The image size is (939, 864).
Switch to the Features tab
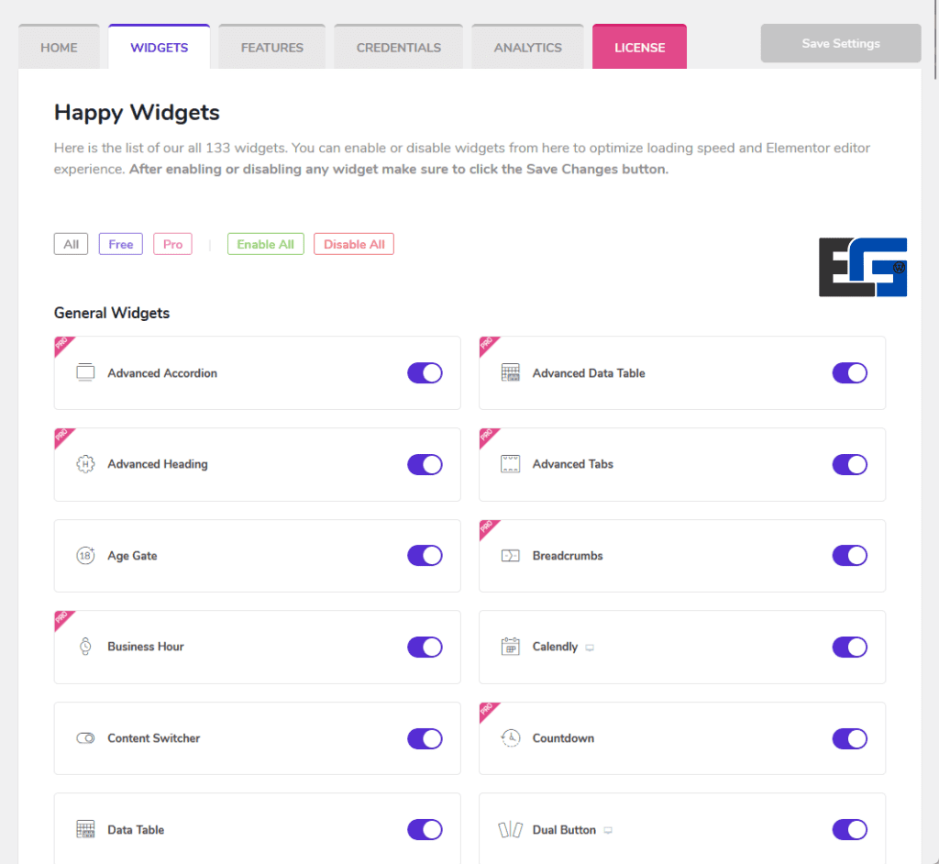click(x=271, y=48)
